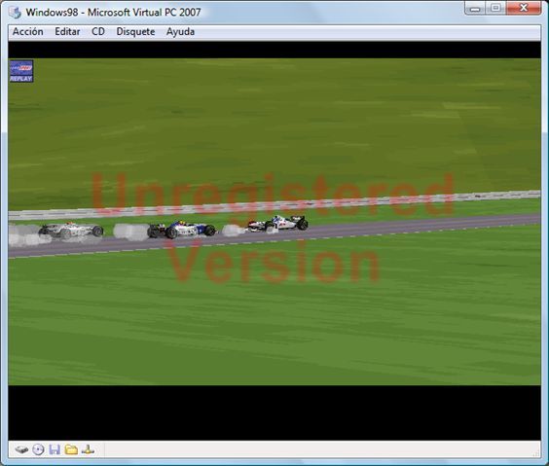Click the leading white race car
The image size is (549, 466).
tap(278, 224)
